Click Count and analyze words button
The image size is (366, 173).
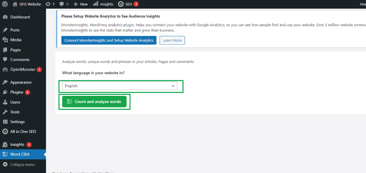pyautogui.click(x=94, y=101)
